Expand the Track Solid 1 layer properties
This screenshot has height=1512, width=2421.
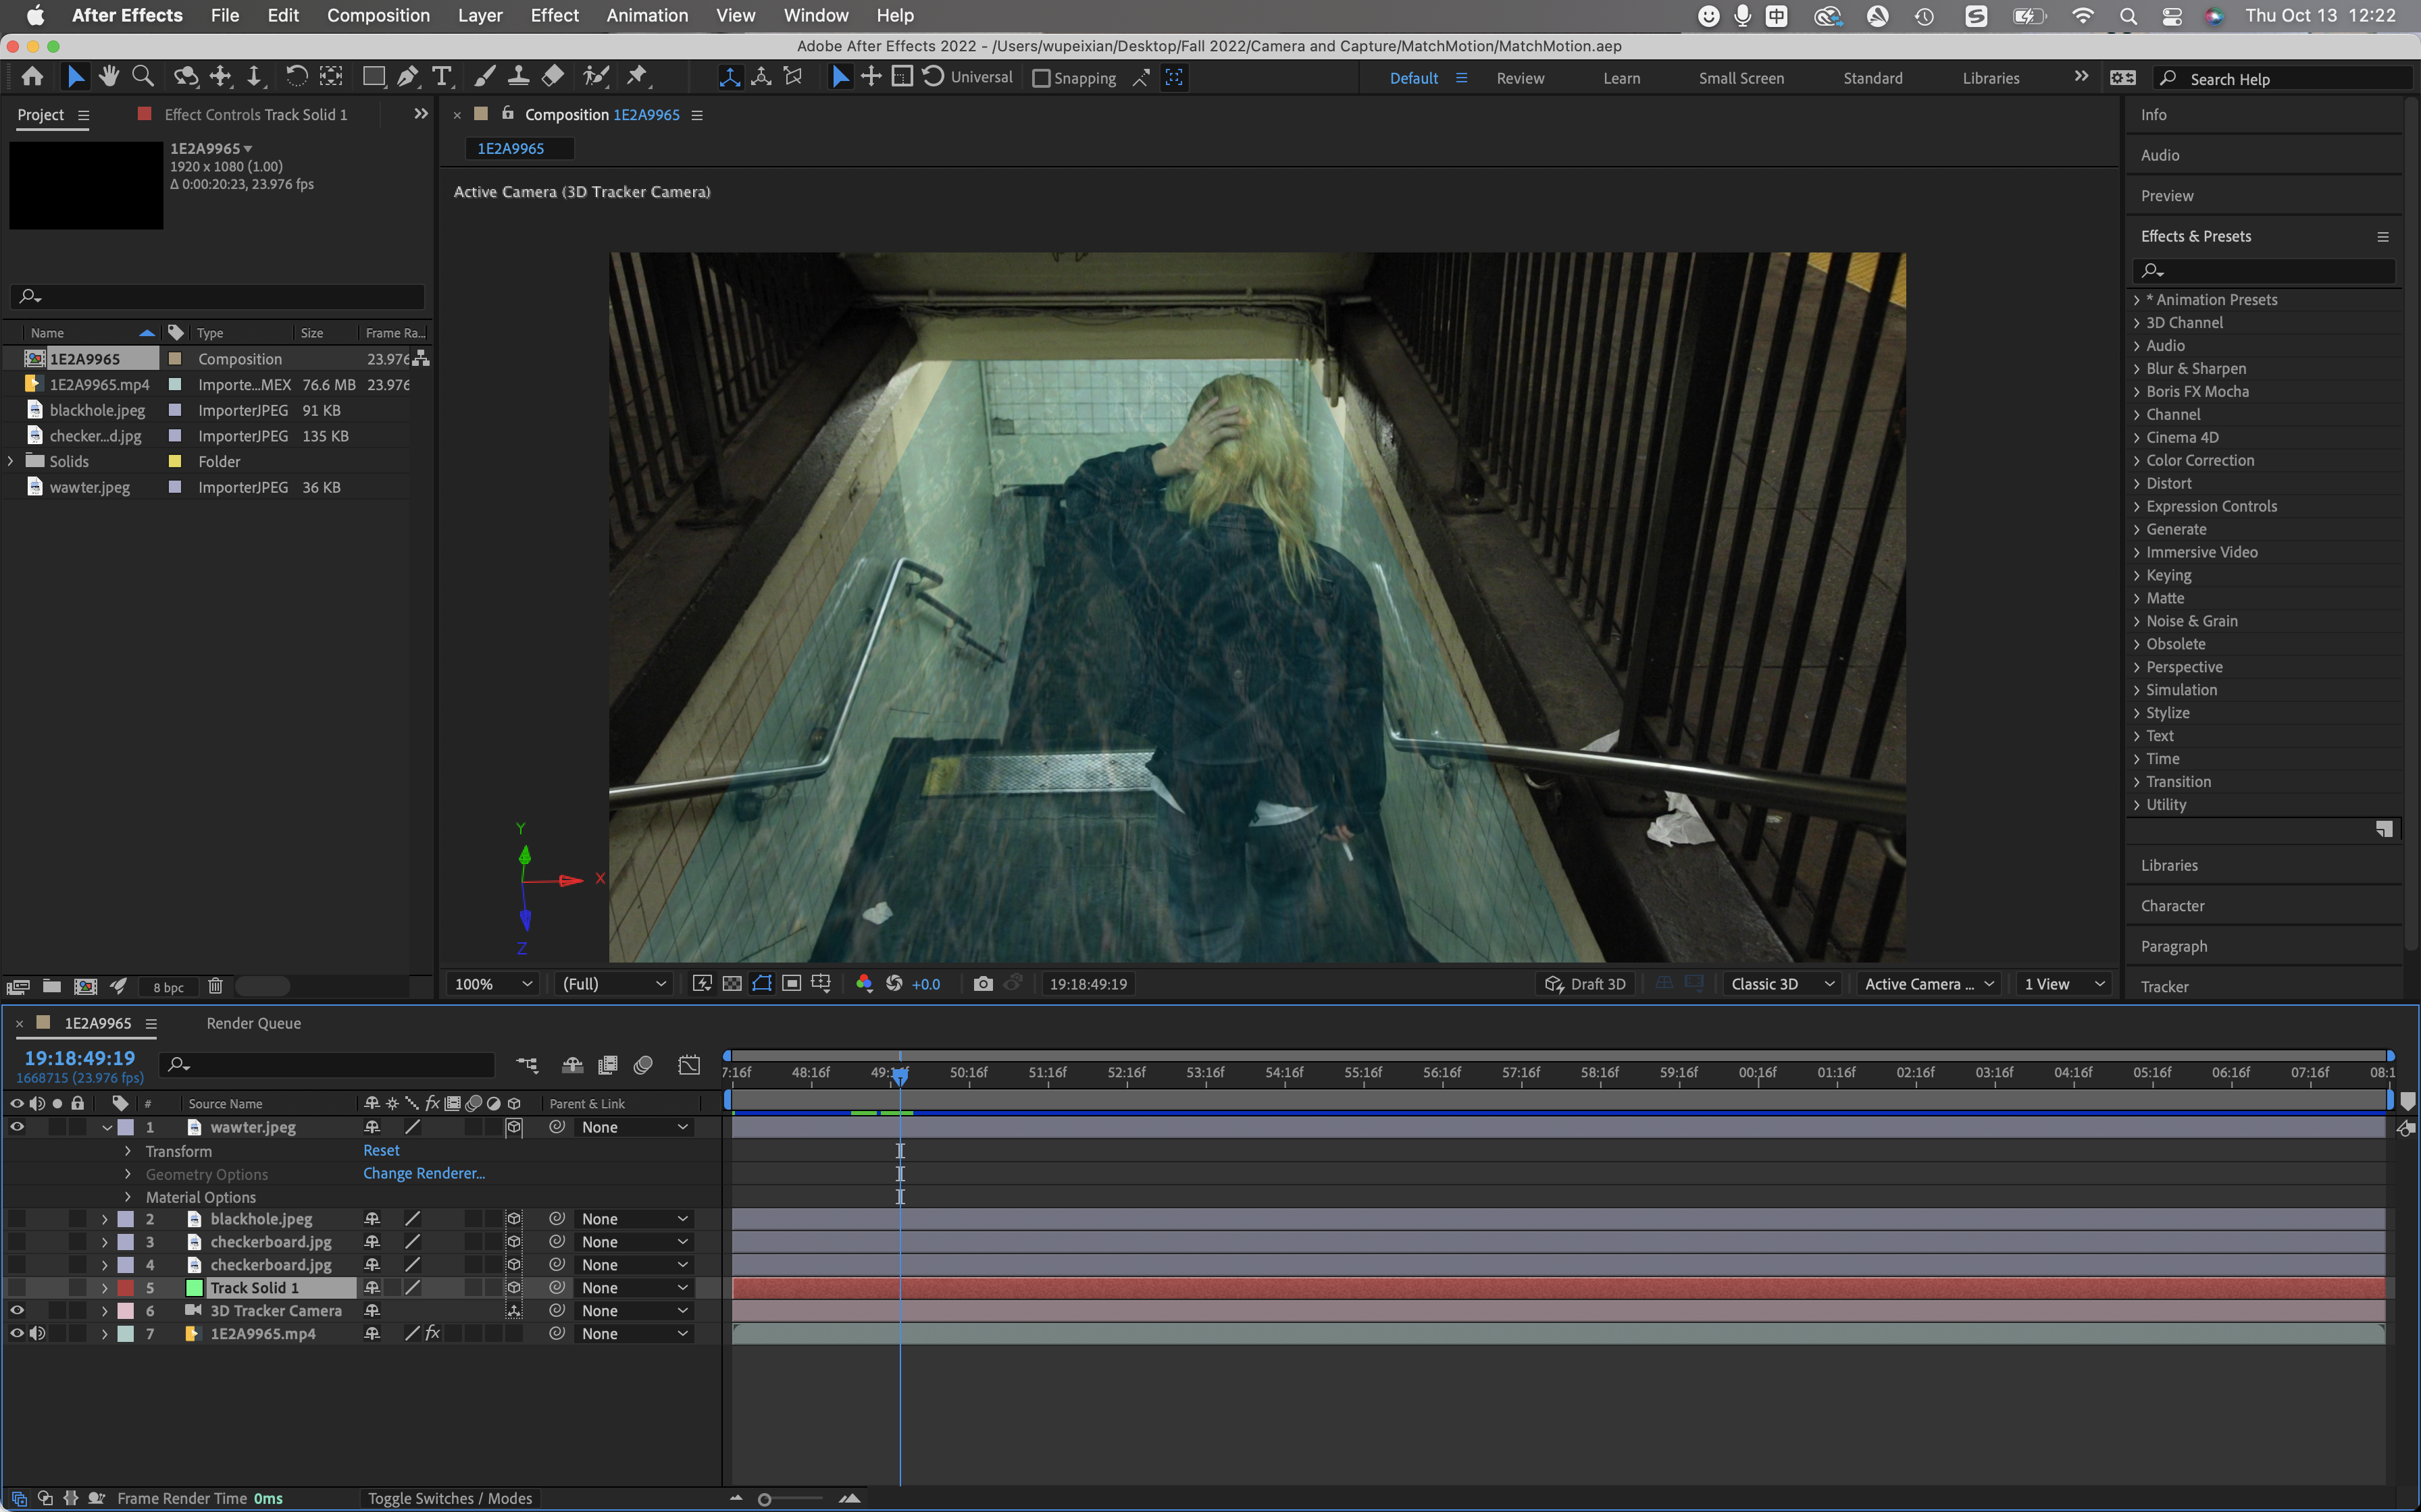coord(104,1288)
